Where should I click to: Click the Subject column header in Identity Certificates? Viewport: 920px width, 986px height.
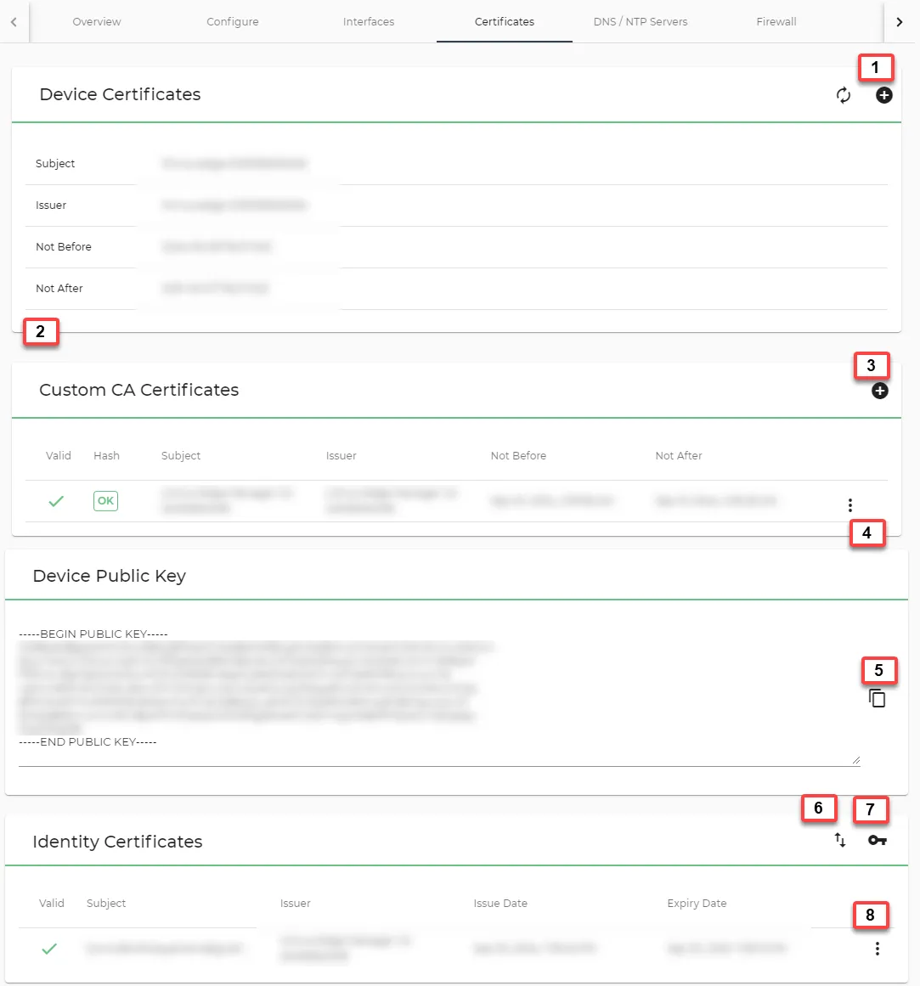(x=106, y=903)
